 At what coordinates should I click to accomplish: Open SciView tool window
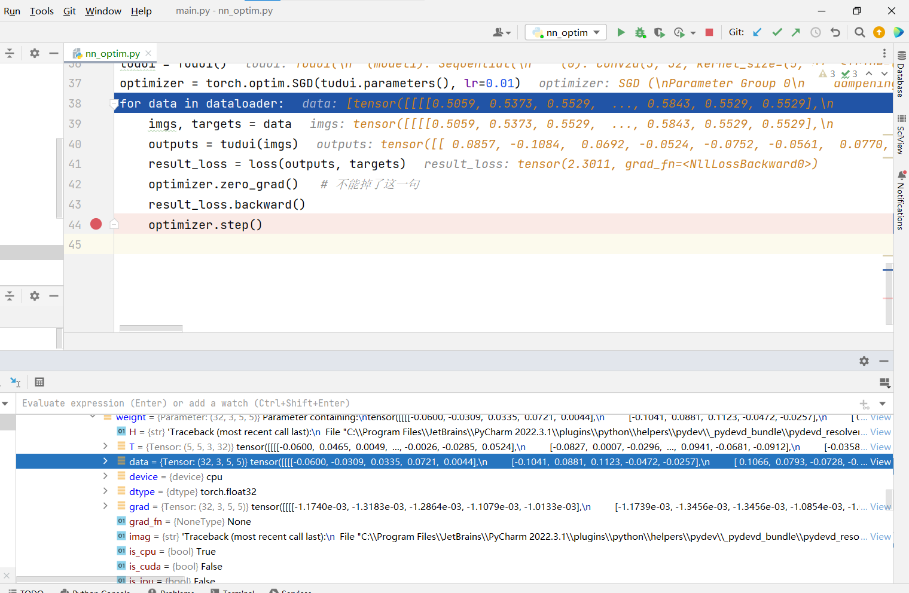[x=901, y=135]
